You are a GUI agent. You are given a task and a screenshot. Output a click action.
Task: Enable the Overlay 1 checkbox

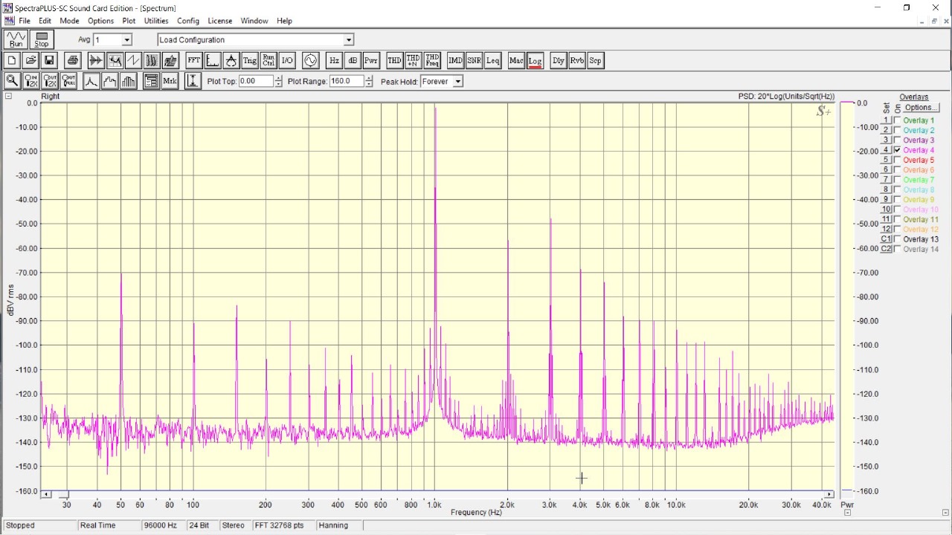pyautogui.click(x=897, y=120)
